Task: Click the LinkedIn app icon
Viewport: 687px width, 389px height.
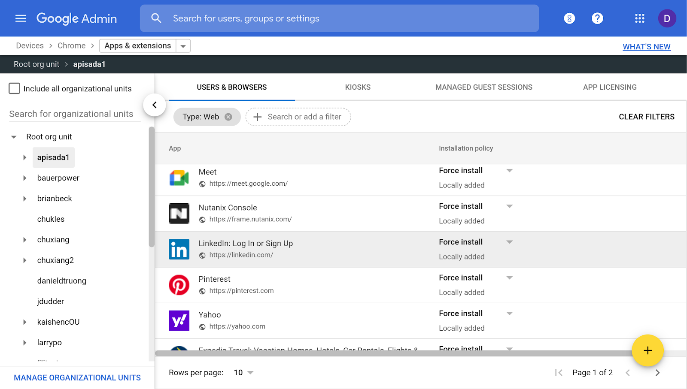Action: pos(179,249)
